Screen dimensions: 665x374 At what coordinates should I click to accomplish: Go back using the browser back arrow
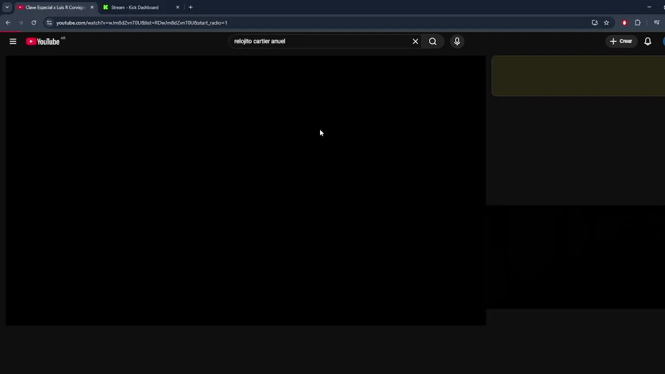[x=8, y=22]
